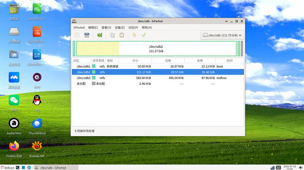Open the volume speaker tray icon
This screenshot has height=170, width=304.
pos(301,168)
